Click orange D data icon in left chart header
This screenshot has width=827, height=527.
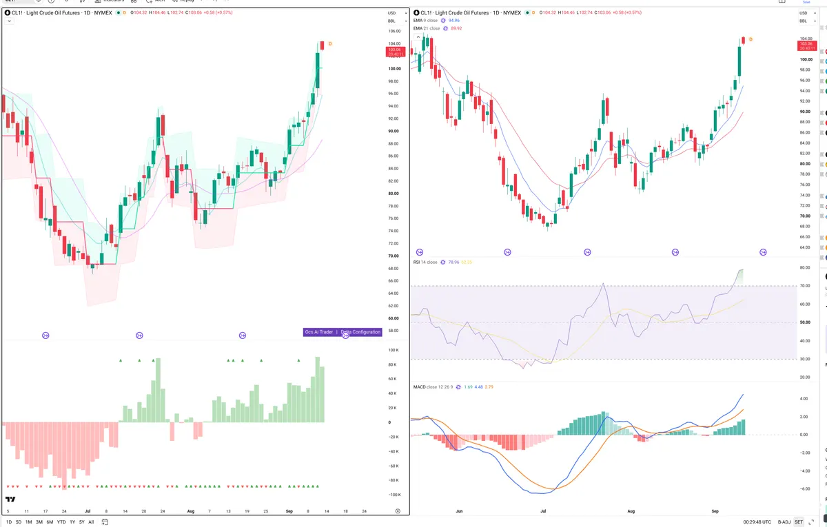125,12
